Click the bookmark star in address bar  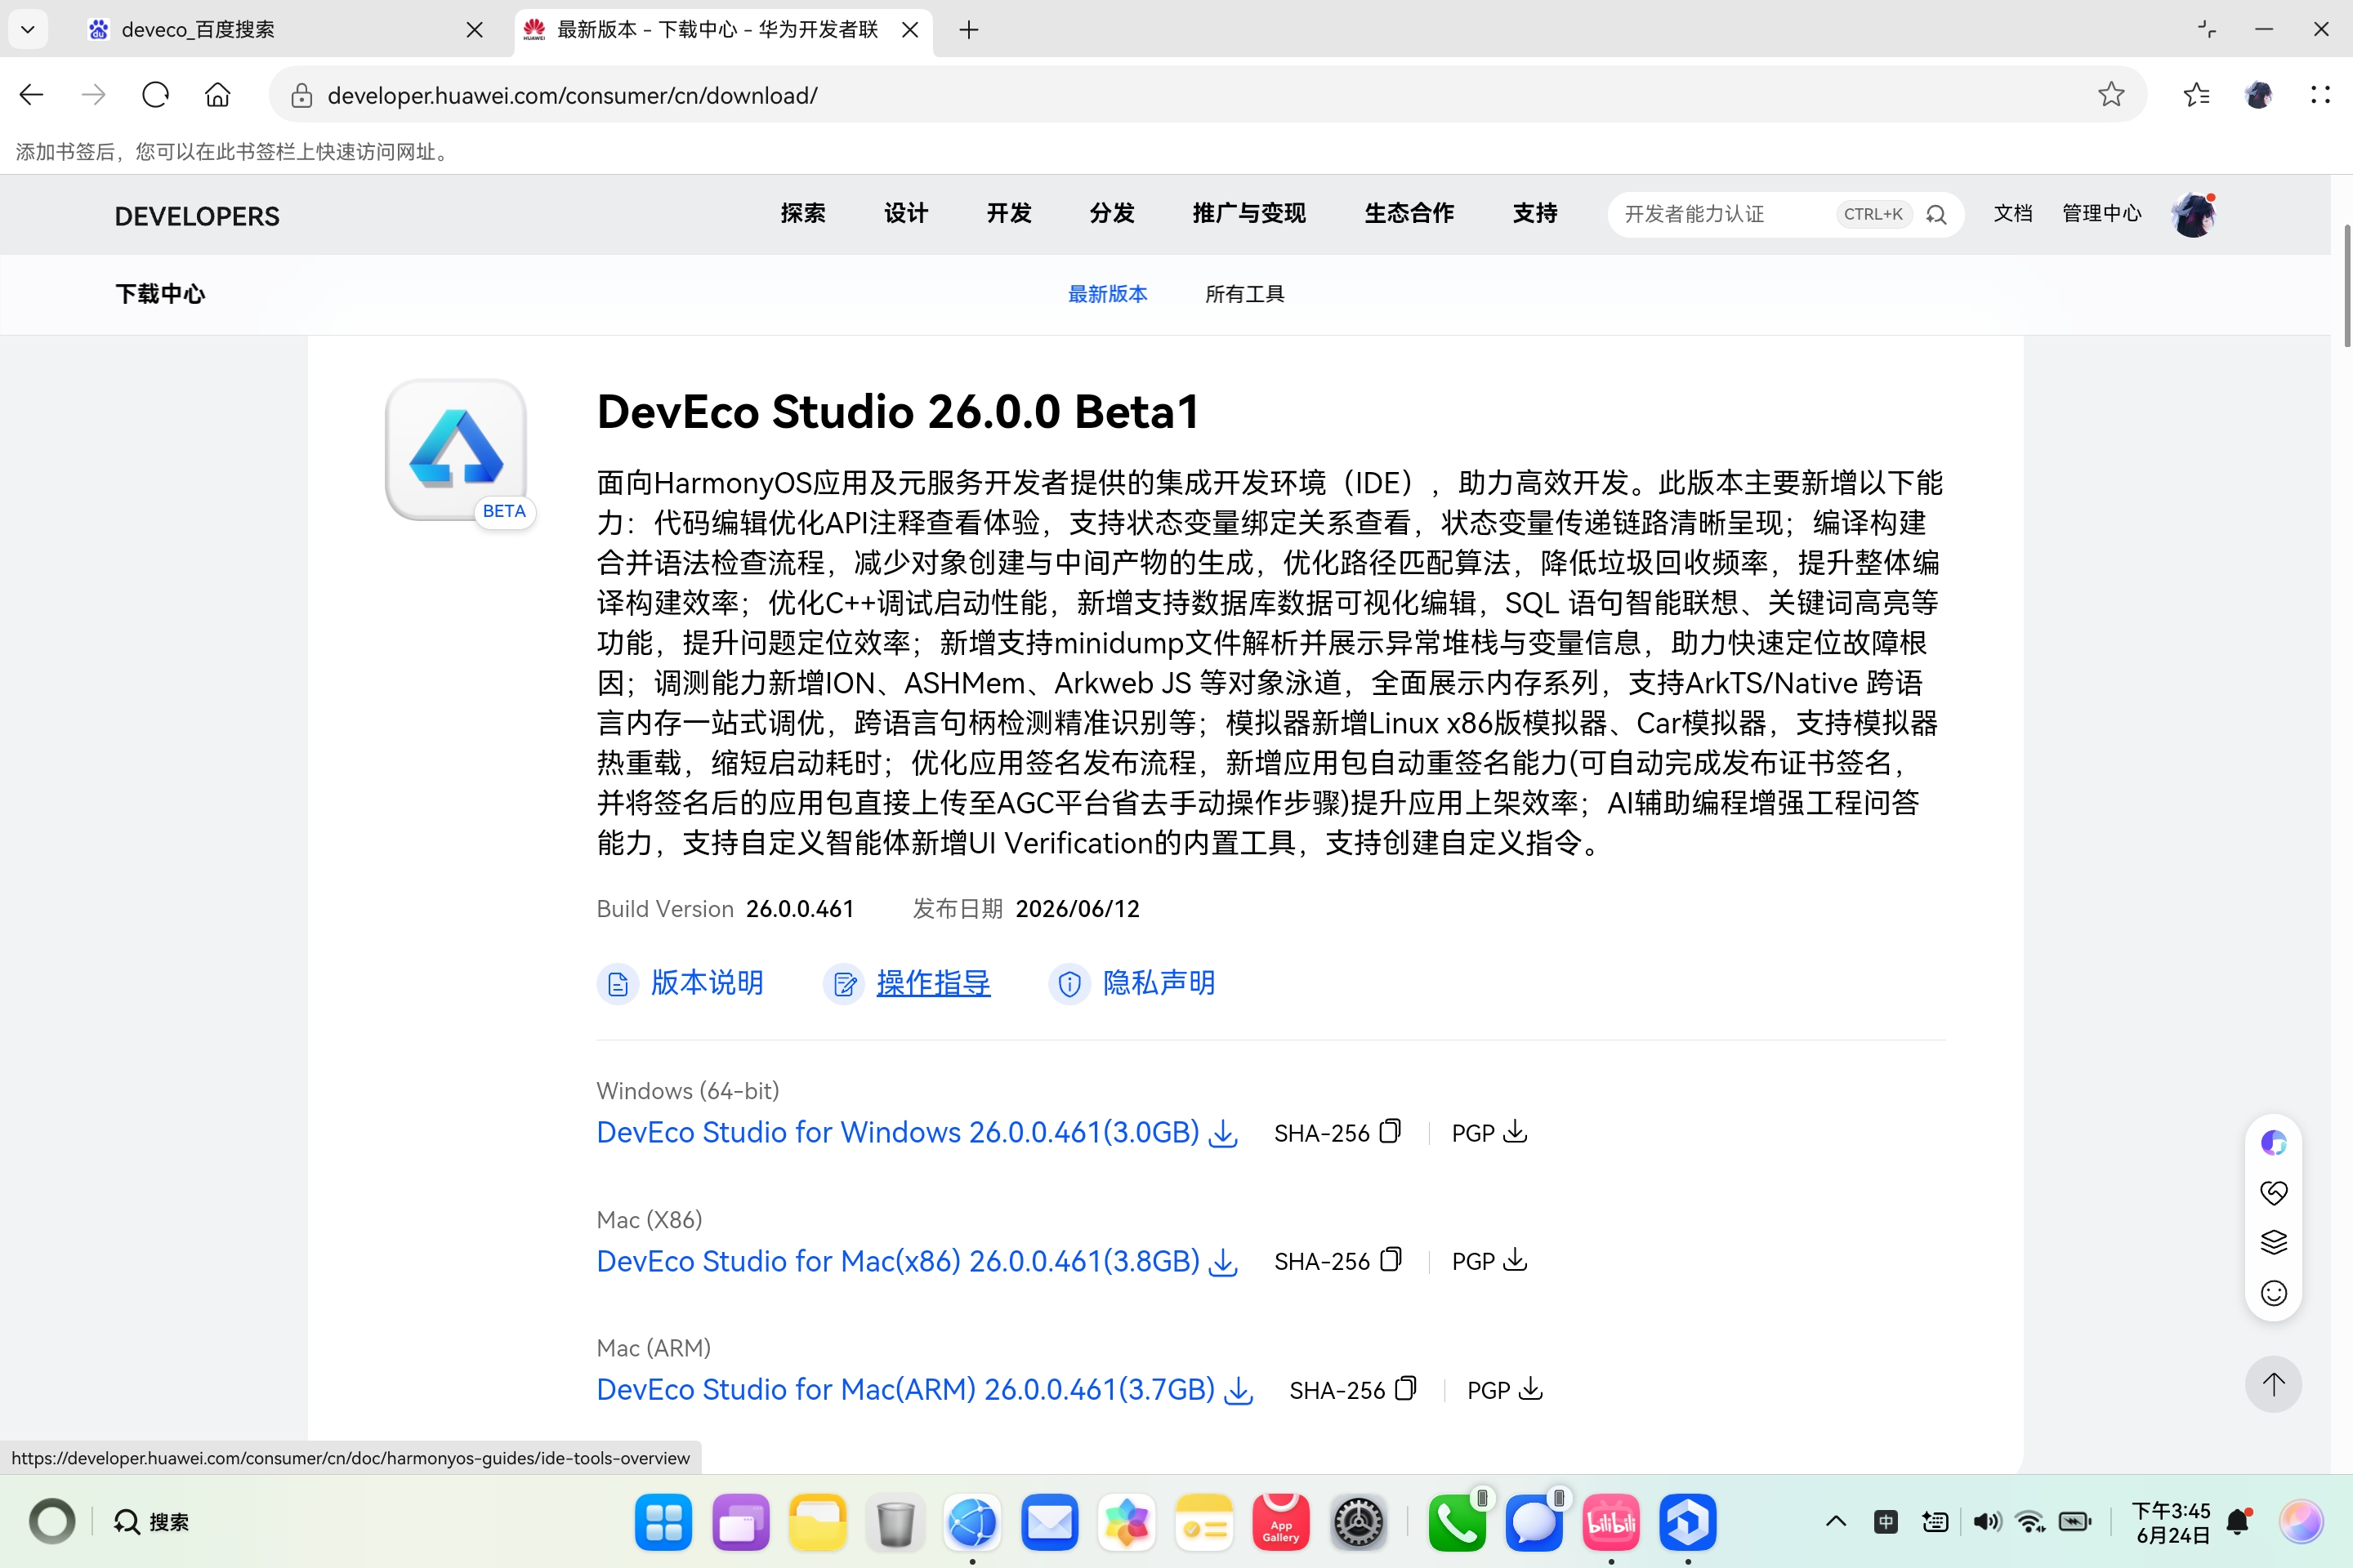click(2111, 95)
